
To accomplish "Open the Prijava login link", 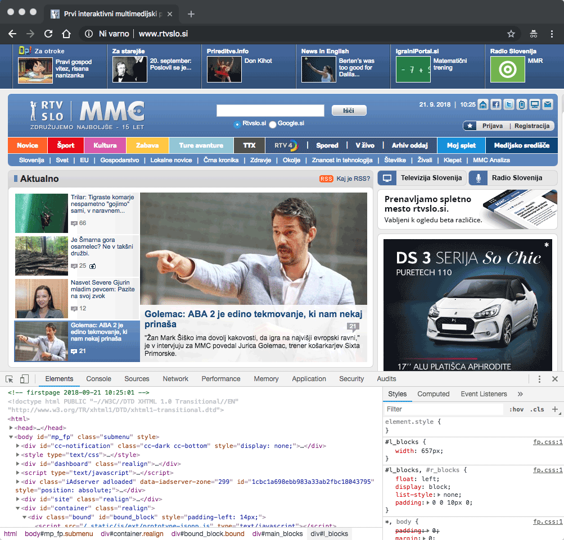I will [493, 126].
